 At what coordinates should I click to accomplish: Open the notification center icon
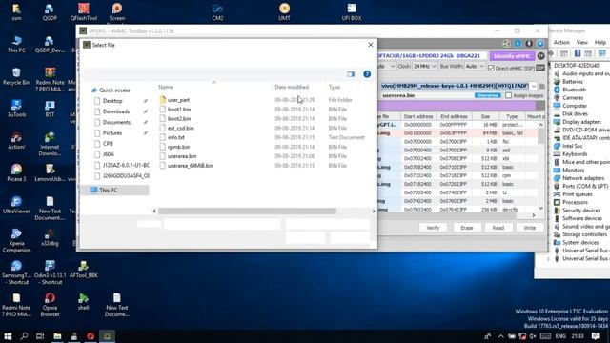595,336
